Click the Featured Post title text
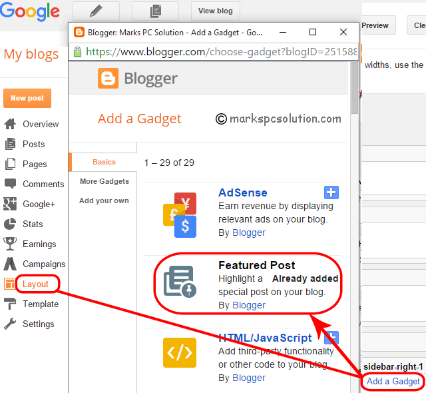This screenshot has width=426, height=393. coord(257,265)
